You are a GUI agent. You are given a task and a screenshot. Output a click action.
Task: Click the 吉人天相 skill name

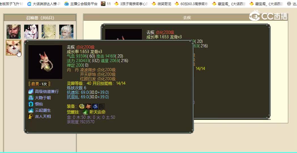pos(43,116)
